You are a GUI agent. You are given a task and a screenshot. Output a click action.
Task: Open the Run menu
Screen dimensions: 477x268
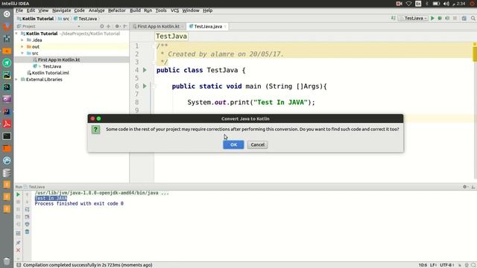coord(148,10)
